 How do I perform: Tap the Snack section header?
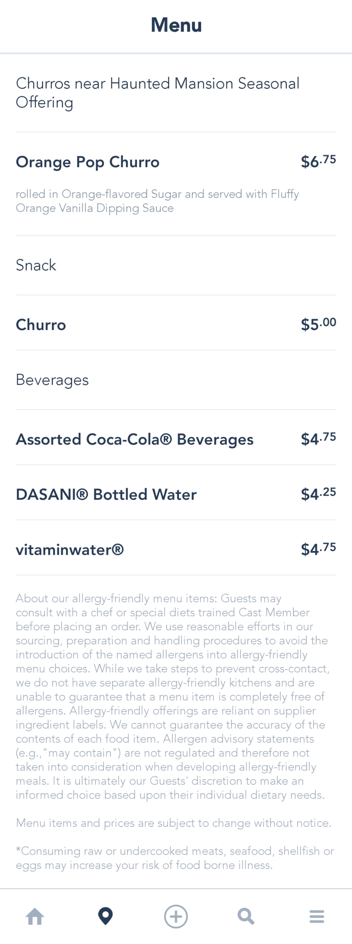pyautogui.click(x=36, y=265)
